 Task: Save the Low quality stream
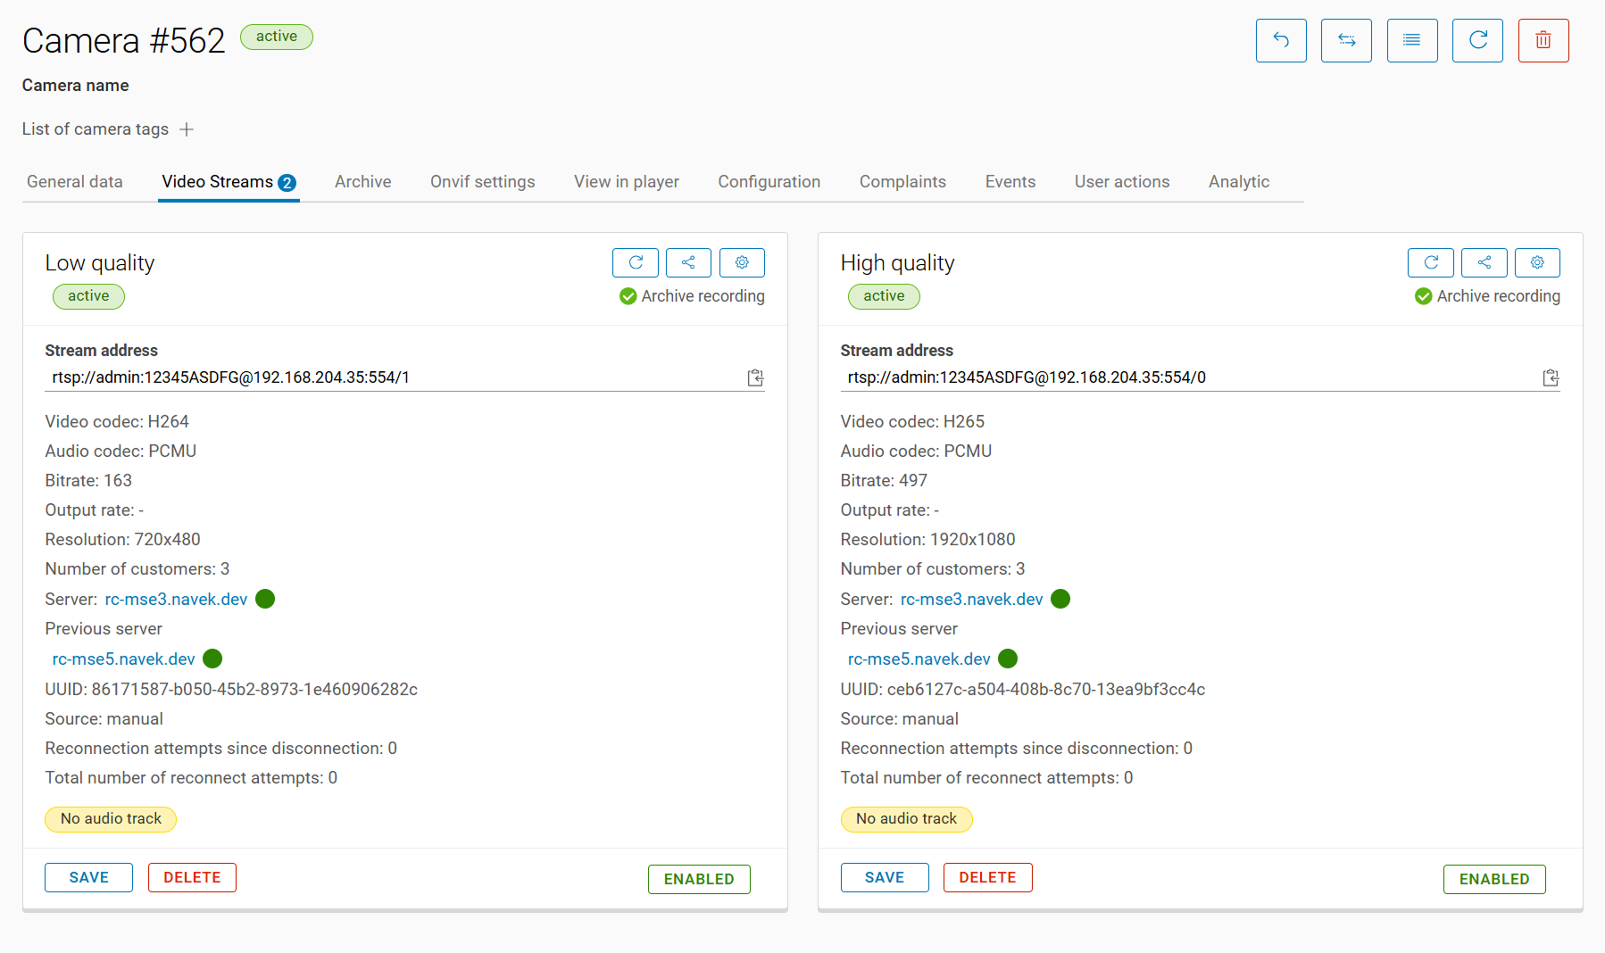click(88, 877)
